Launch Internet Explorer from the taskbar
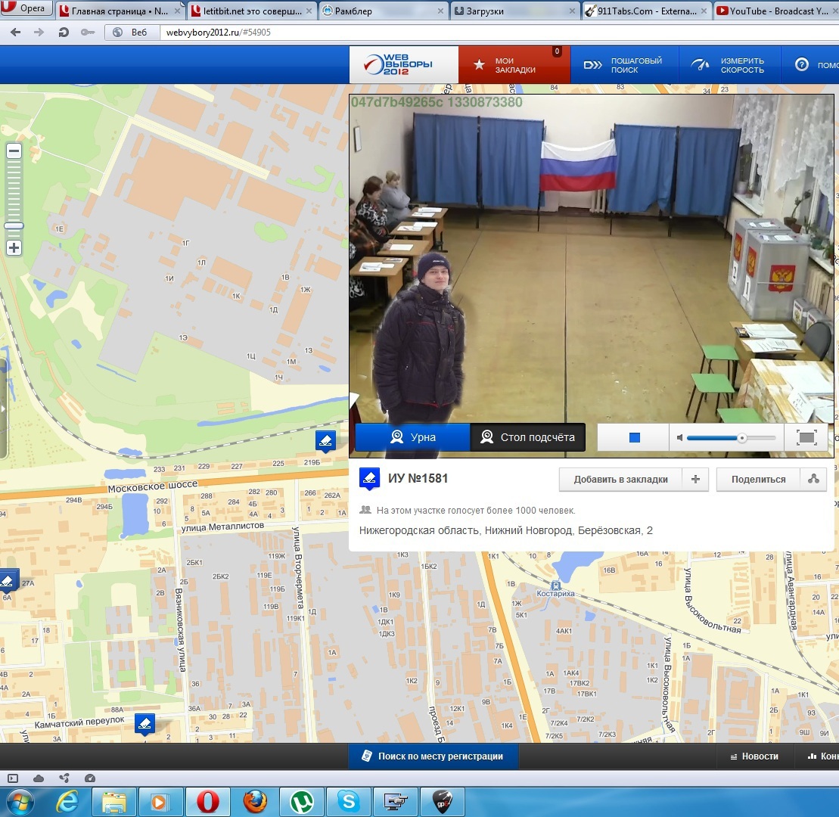839x817 pixels. pyautogui.click(x=68, y=802)
